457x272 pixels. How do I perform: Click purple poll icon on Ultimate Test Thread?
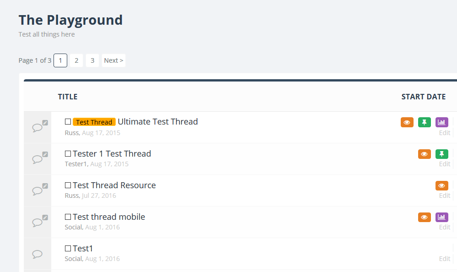click(442, 122)
